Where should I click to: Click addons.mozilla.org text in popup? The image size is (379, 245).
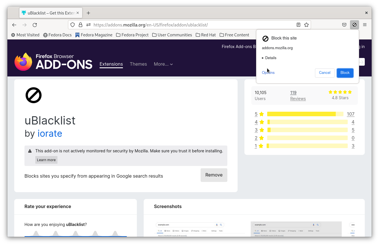pos(277,48)
